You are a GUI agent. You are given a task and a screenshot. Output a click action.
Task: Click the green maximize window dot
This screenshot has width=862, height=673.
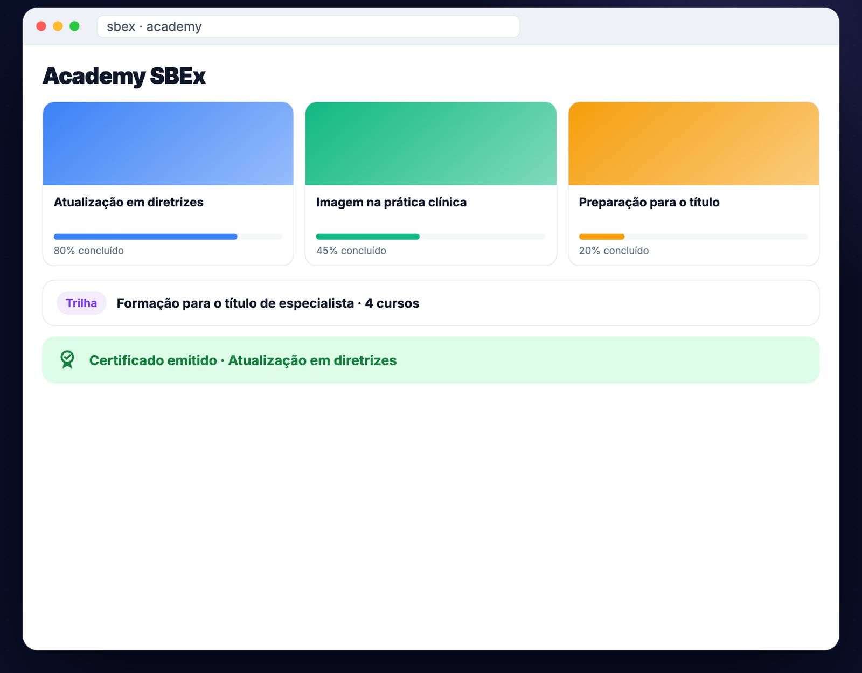point(74,26)
